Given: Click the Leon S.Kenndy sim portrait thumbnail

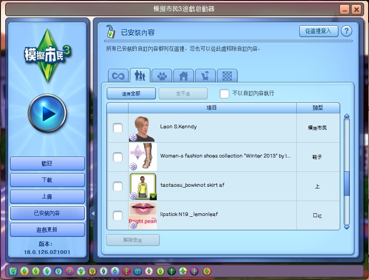Looking at the screenshot, I should (x=143, y=128).
